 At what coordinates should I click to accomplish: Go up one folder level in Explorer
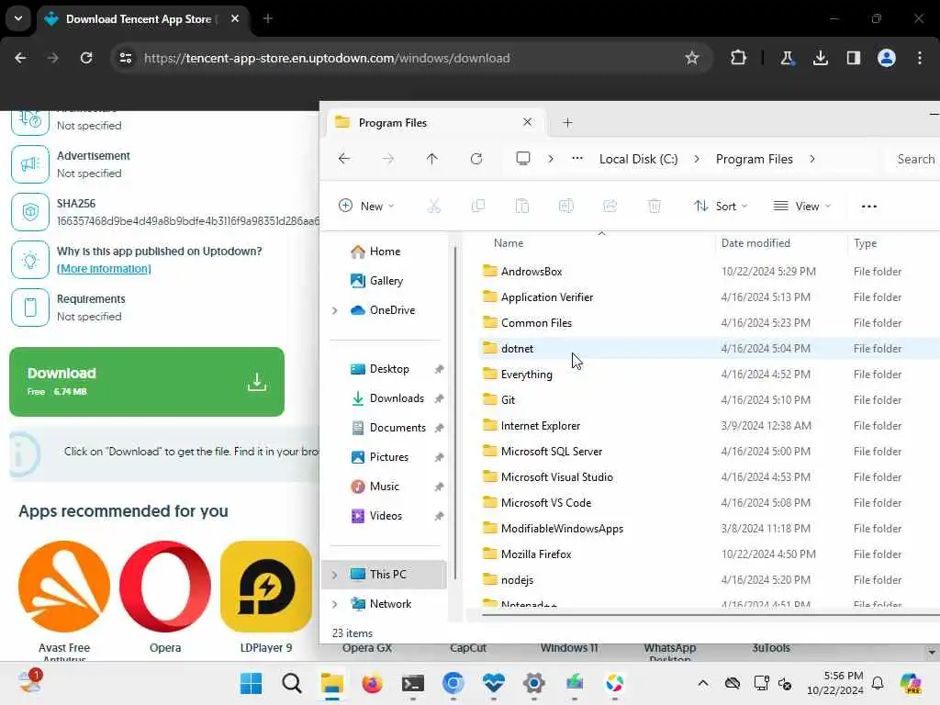[x=431, y=159]
